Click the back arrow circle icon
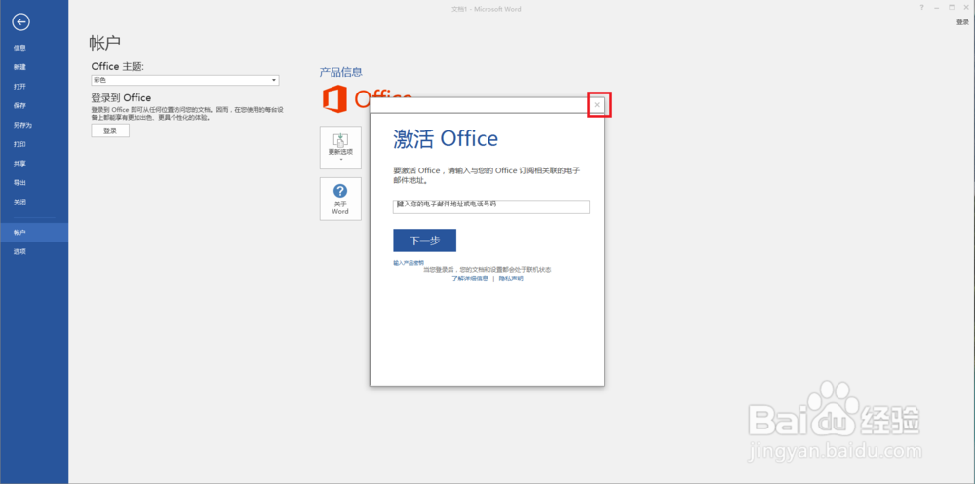The height and width of the screenshot is (484, 975). pyautogui.click(x=21, y=22)
